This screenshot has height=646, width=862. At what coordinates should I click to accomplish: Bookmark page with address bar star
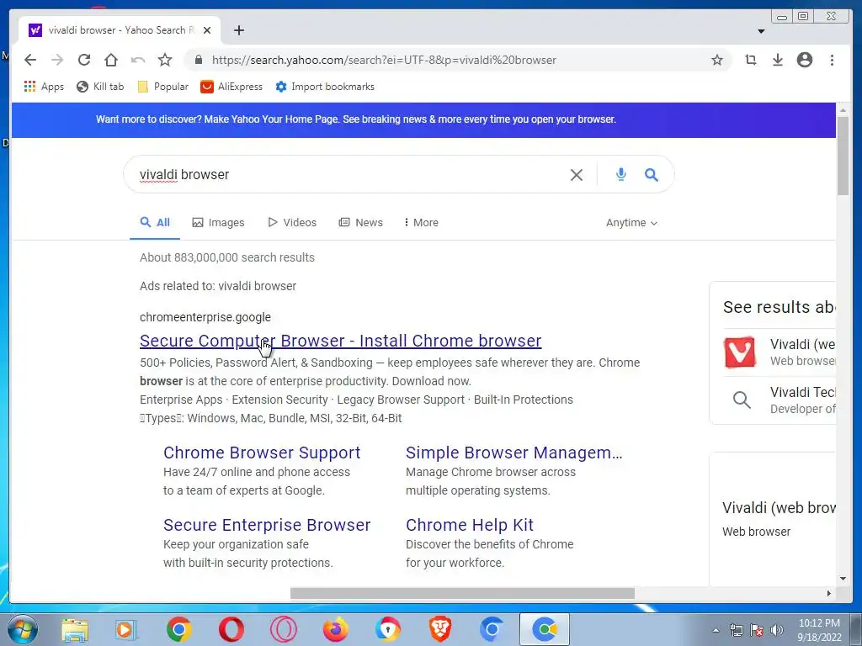(x=717, y=60)
